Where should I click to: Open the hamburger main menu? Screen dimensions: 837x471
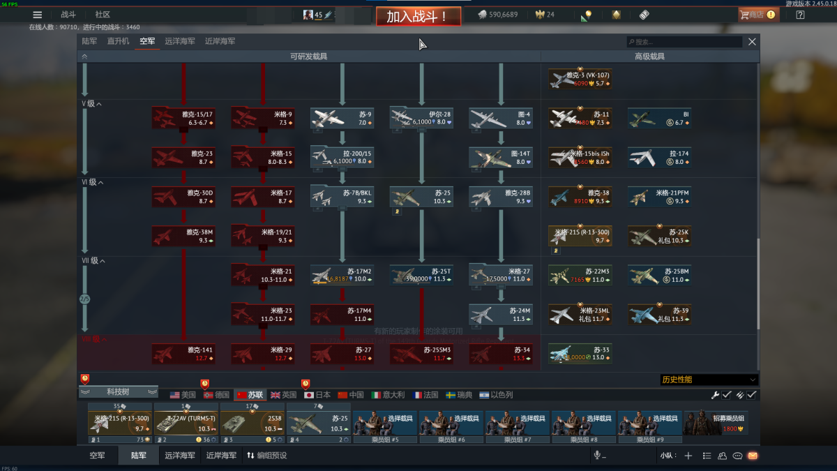pos(38,15)
